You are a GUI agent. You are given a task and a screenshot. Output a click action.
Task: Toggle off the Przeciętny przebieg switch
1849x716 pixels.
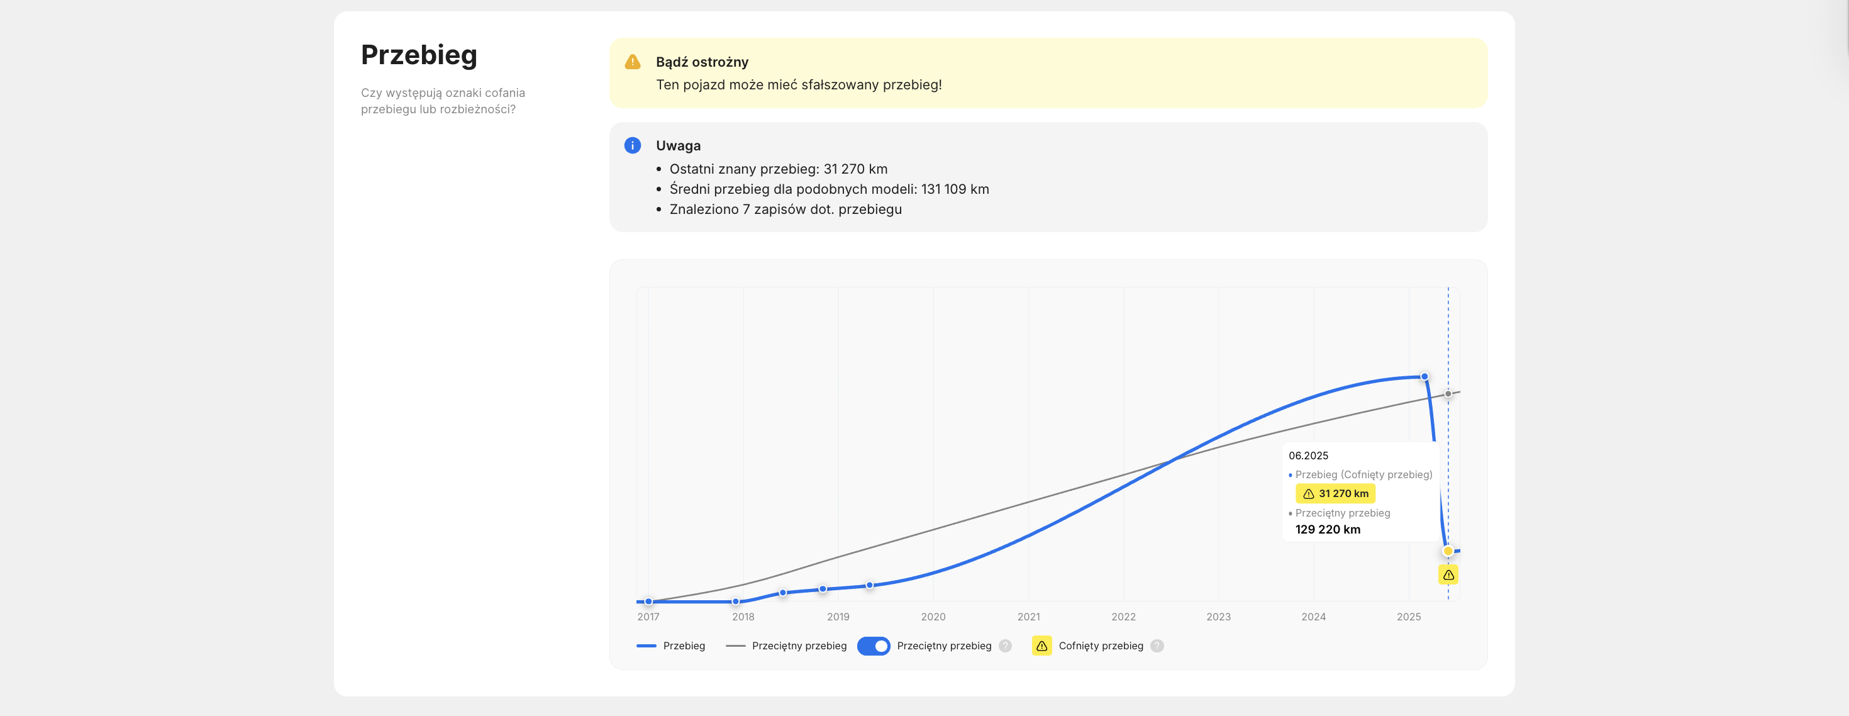874,646
